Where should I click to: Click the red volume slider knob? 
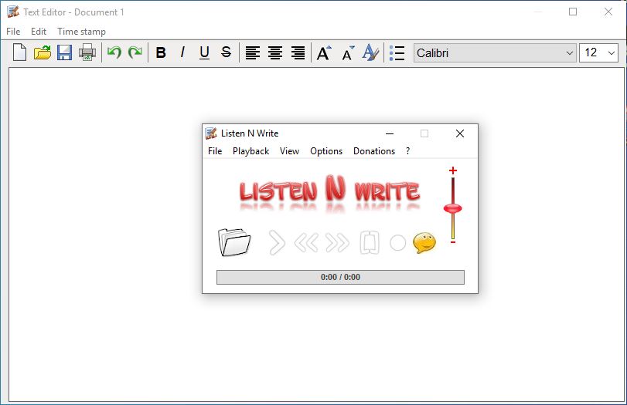tap(452, 208)
